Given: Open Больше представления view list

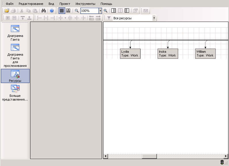Looking at the screenshot, I should tap(15, 93).
